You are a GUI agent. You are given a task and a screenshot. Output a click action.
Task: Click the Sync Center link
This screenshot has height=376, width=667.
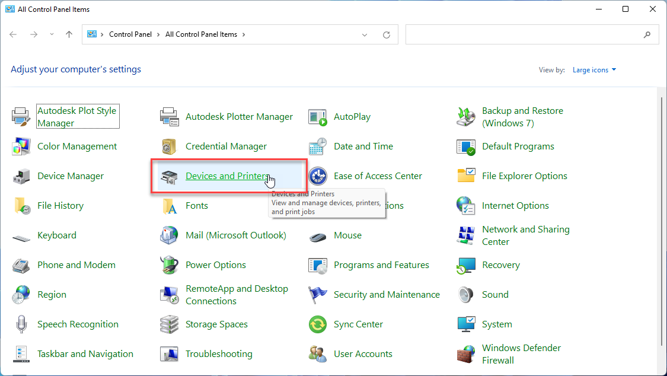tap(358, 324)
